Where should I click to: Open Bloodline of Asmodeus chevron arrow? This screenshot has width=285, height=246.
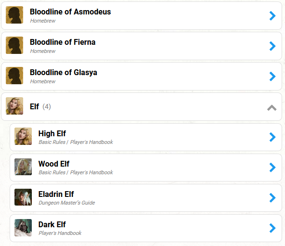(272, 16)
